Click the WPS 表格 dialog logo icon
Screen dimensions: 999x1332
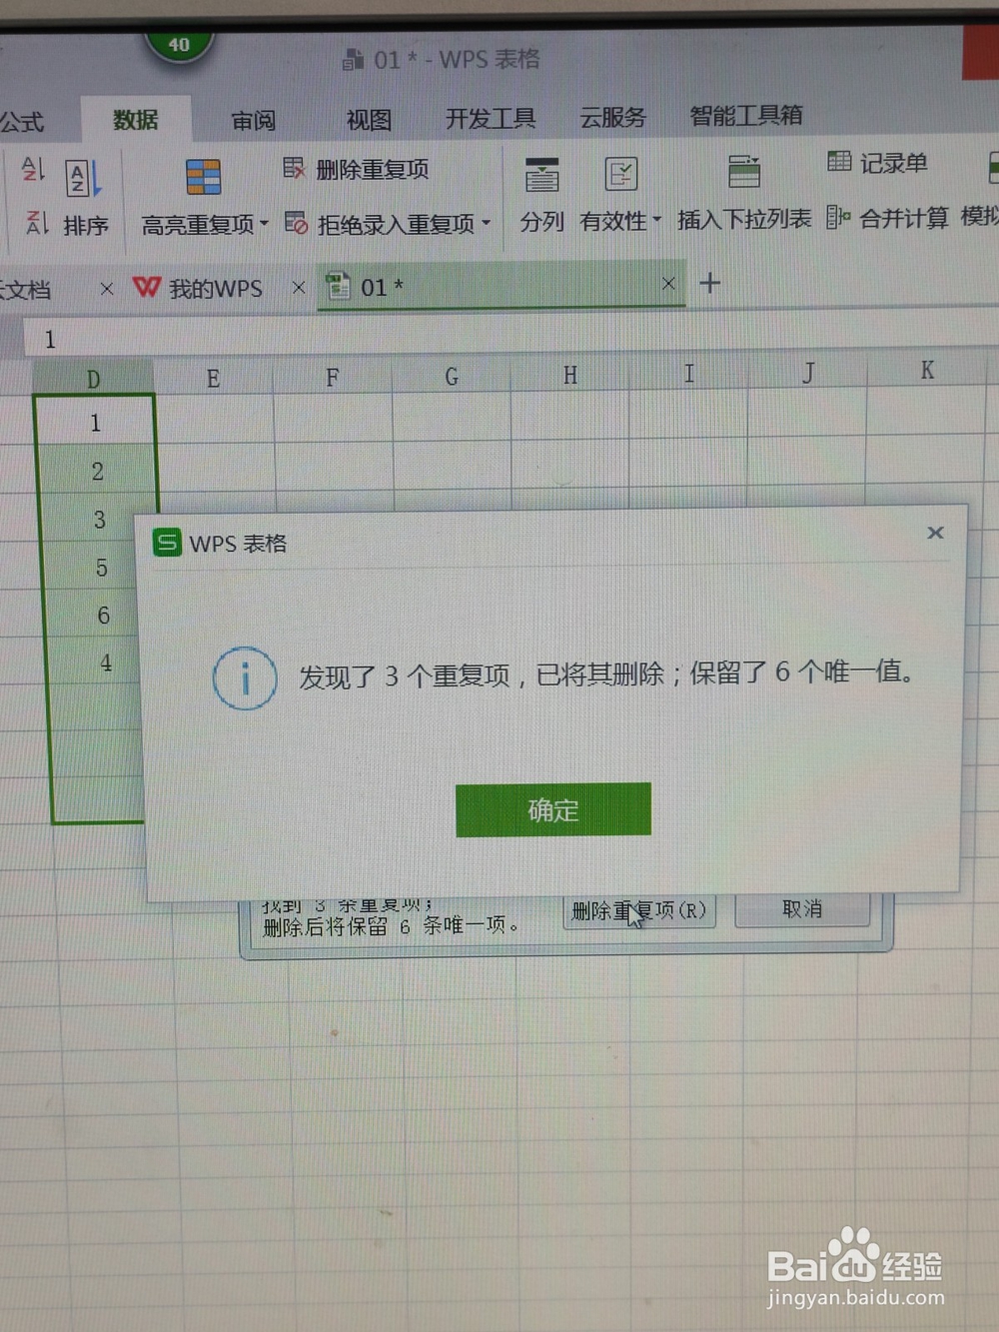(x=166, y=543)
